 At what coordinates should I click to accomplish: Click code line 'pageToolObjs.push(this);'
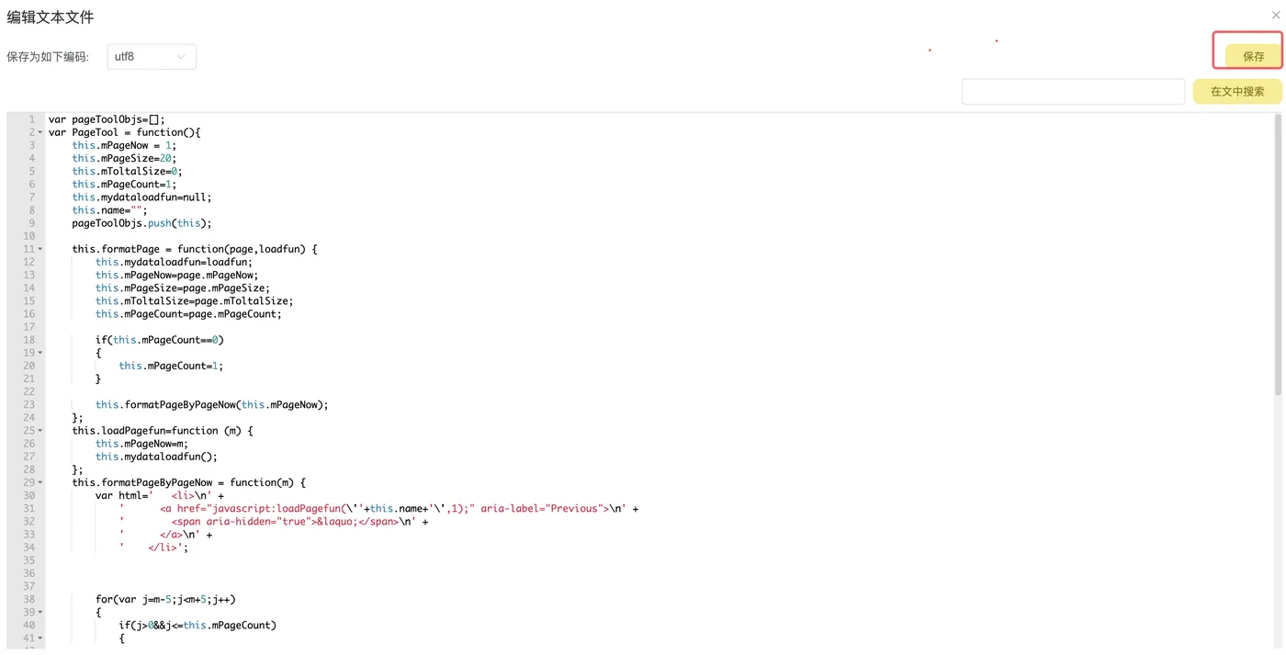coord(141,223)
